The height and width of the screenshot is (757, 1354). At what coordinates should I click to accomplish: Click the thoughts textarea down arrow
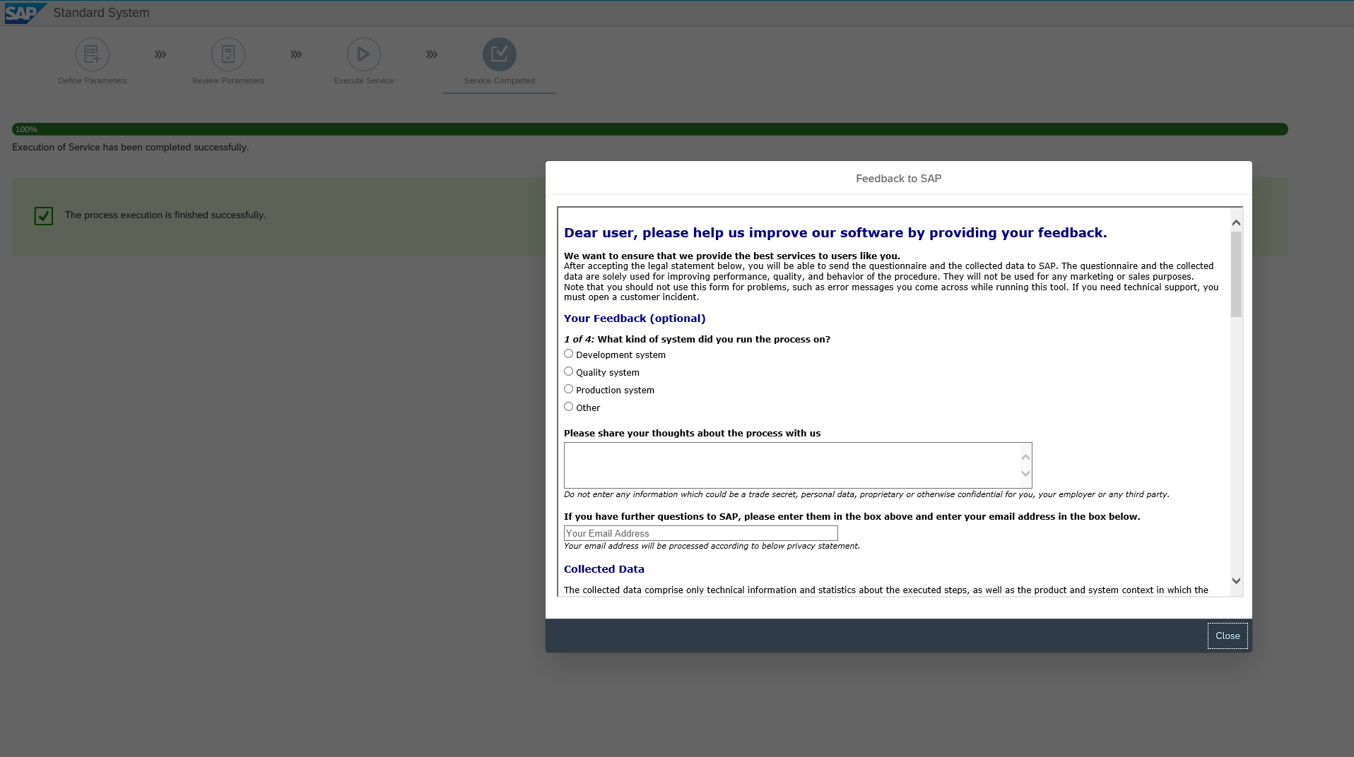click(1025, 474)
